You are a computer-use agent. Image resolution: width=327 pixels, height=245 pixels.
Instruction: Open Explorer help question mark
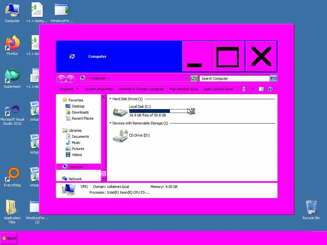[270, 89]
